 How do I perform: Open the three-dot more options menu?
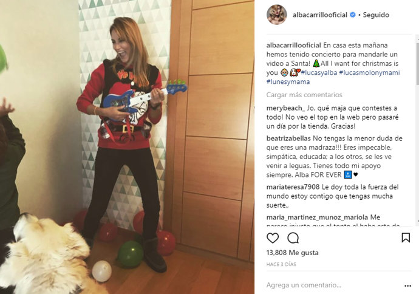click(x=408, y=285)
